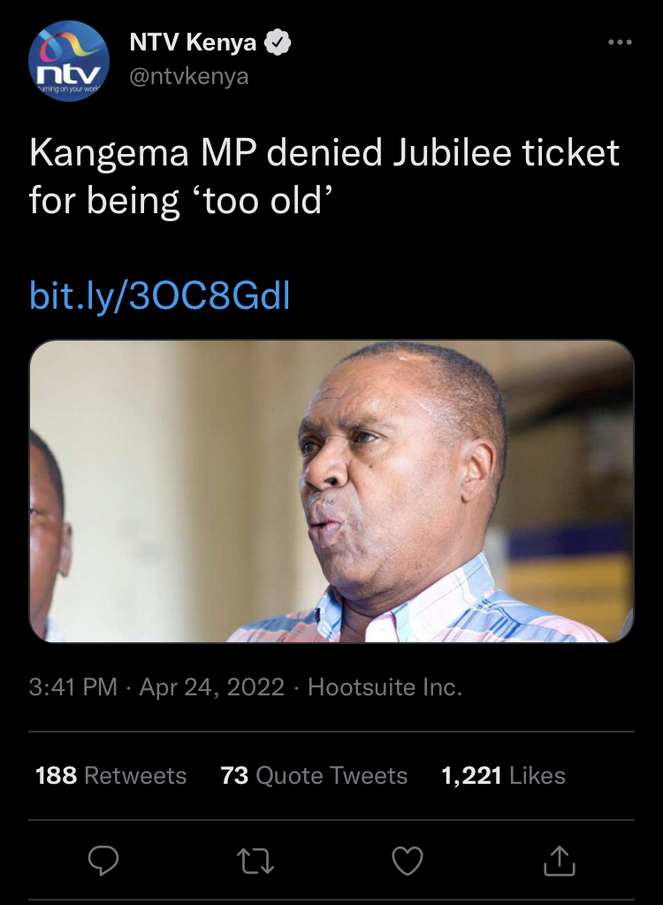Screen dimensions: 663x905
Task: Tap the 3:41 PM timestamp
Action: pos(73,687)
